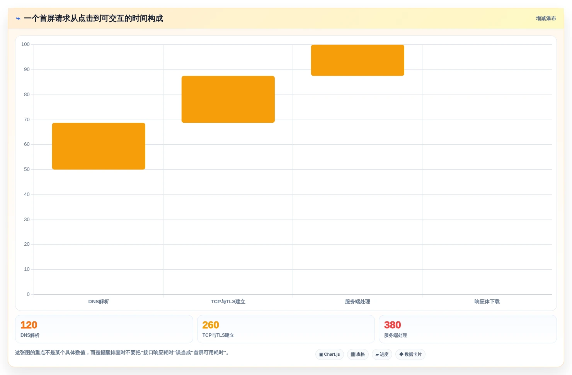Click the red number 380
This screenshot has height=375, width=572.
click(x=392, y=325)
